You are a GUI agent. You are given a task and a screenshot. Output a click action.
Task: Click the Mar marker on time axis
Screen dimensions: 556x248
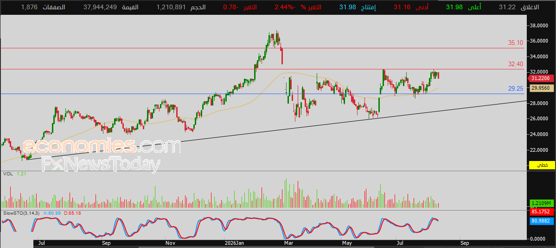pos(288,243)
